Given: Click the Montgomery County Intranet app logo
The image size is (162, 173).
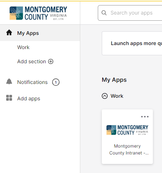Looking at the screenshot, I should pos(127,130).
